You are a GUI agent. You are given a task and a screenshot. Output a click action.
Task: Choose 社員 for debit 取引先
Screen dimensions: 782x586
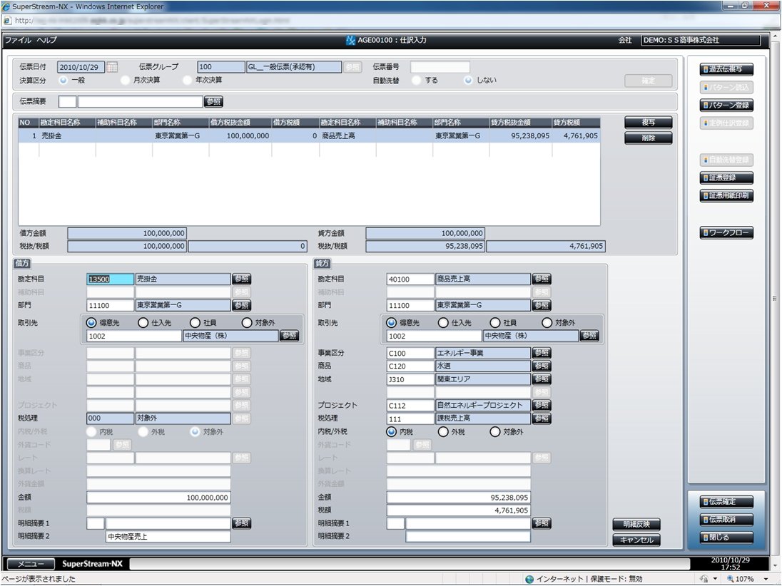195,323
